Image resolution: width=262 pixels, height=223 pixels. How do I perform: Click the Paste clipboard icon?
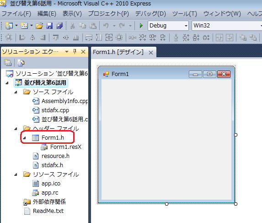click(92, 26)
